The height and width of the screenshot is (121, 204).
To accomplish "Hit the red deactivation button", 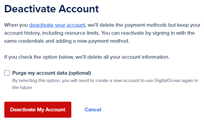I will [38, 110].
